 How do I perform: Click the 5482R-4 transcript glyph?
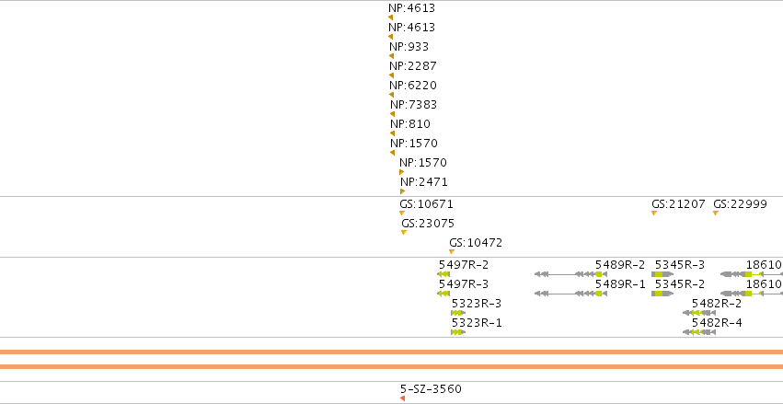699,332
